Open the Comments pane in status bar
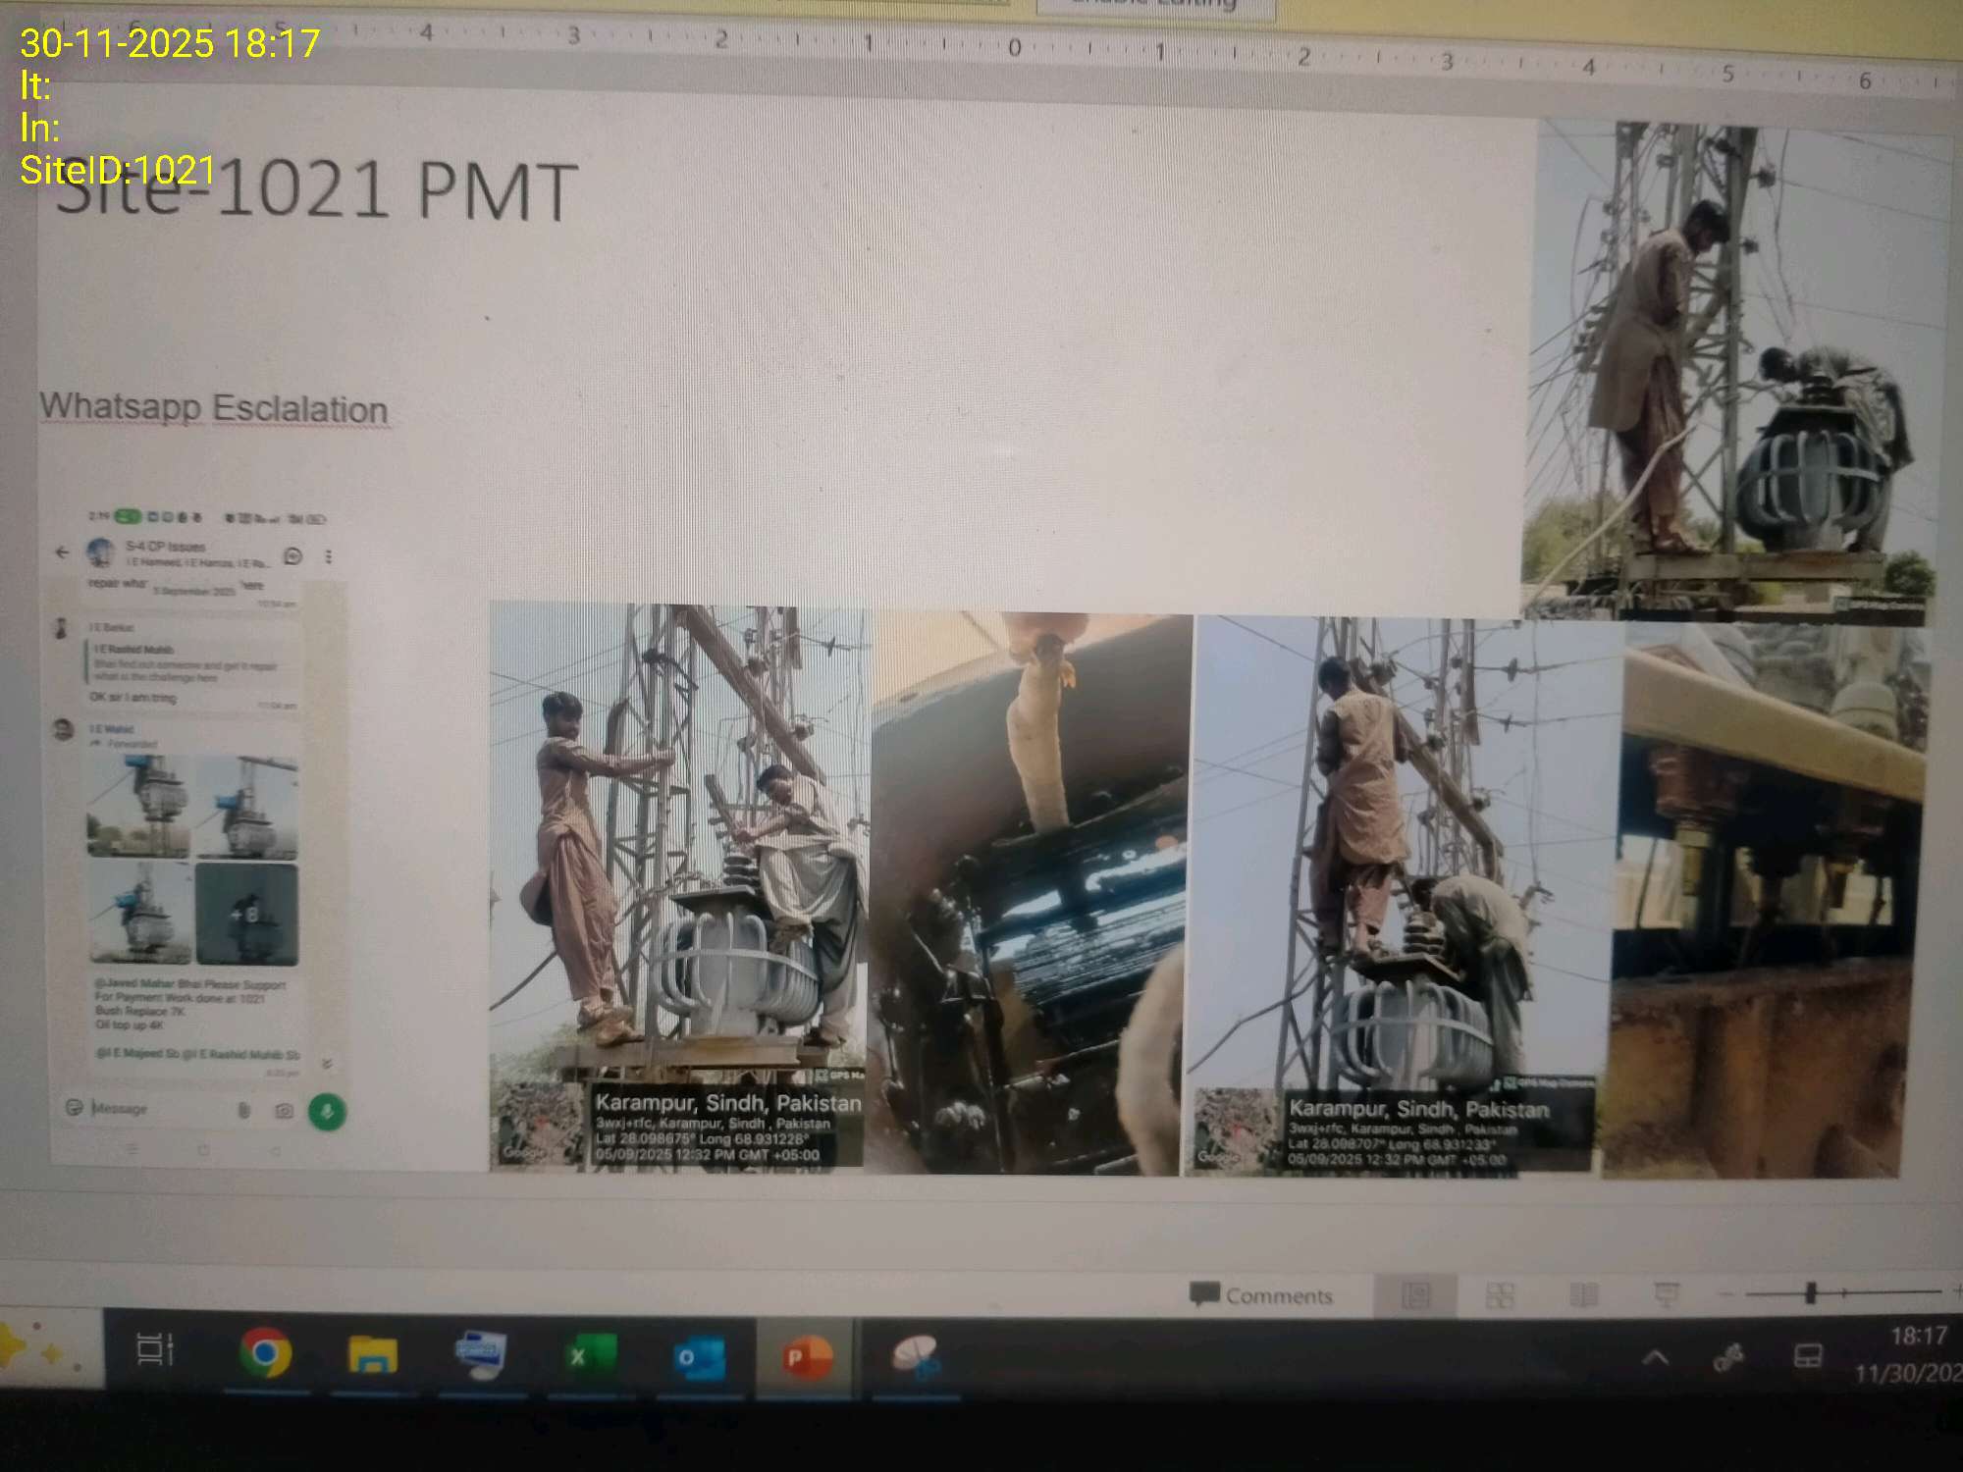 point(1261,1295)
